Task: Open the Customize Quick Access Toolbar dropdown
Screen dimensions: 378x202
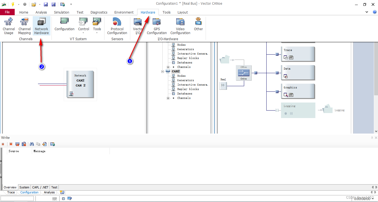Action: [x=71, y=4]
